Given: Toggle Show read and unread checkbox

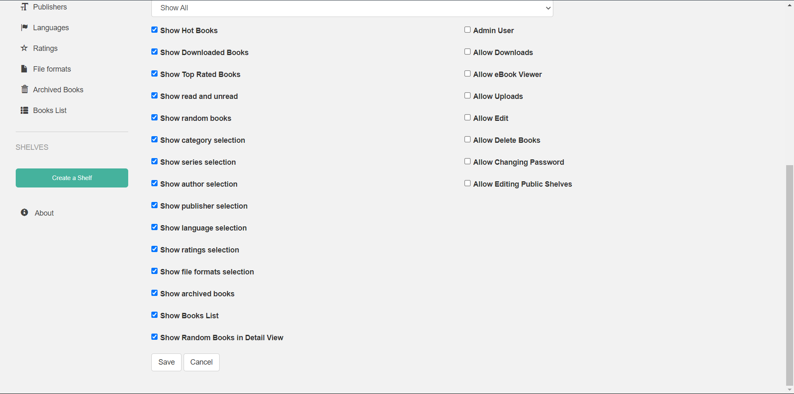Looking at the screenshot, I should point(154,96).
